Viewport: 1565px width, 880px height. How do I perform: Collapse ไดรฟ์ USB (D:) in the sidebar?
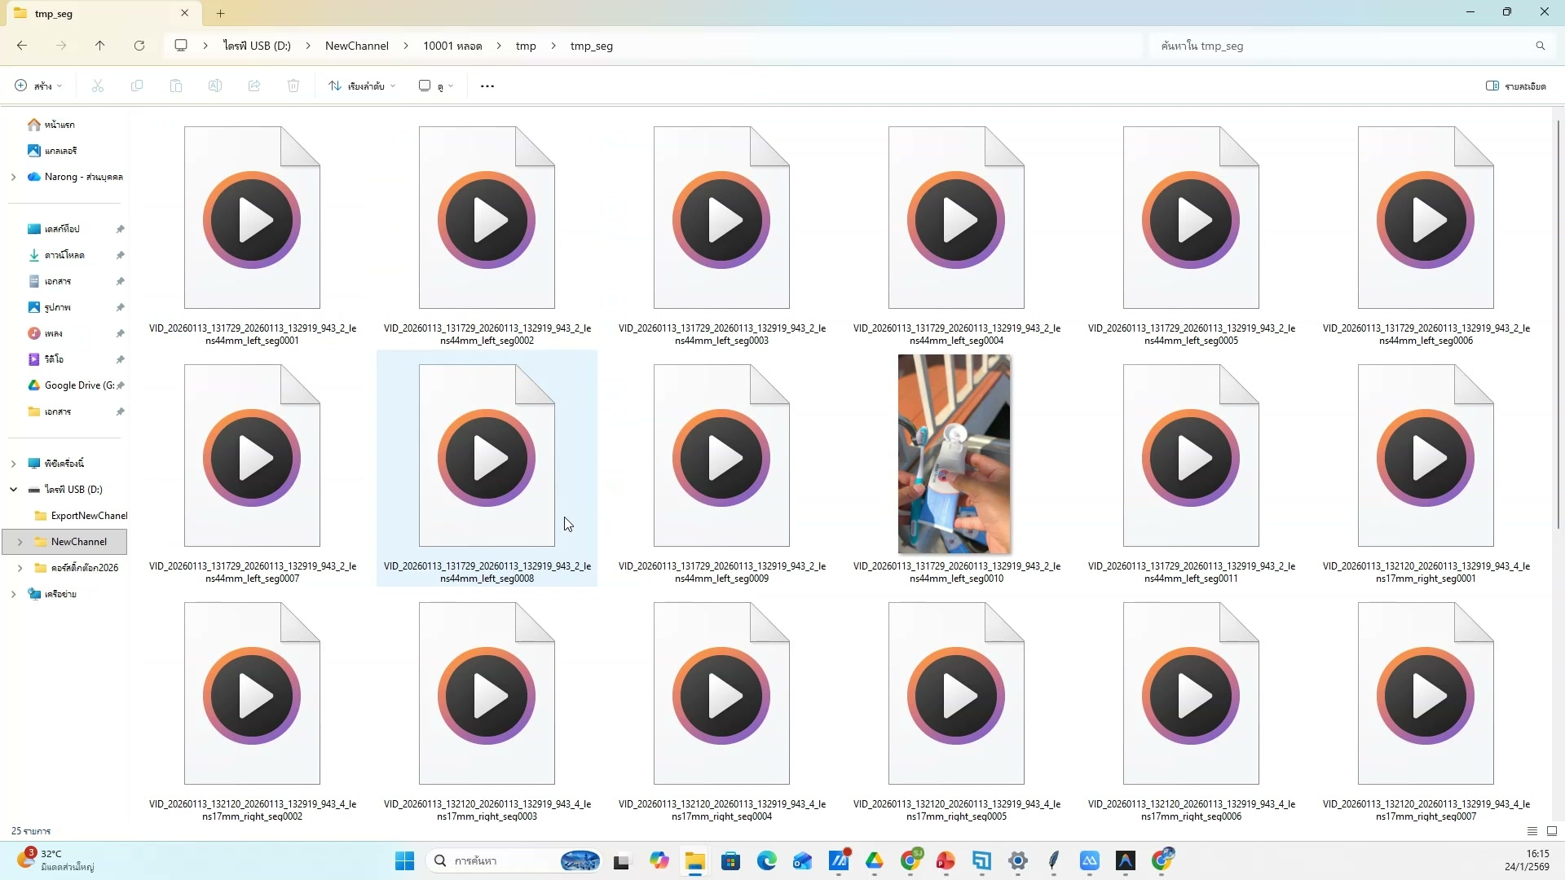point(12,489)
